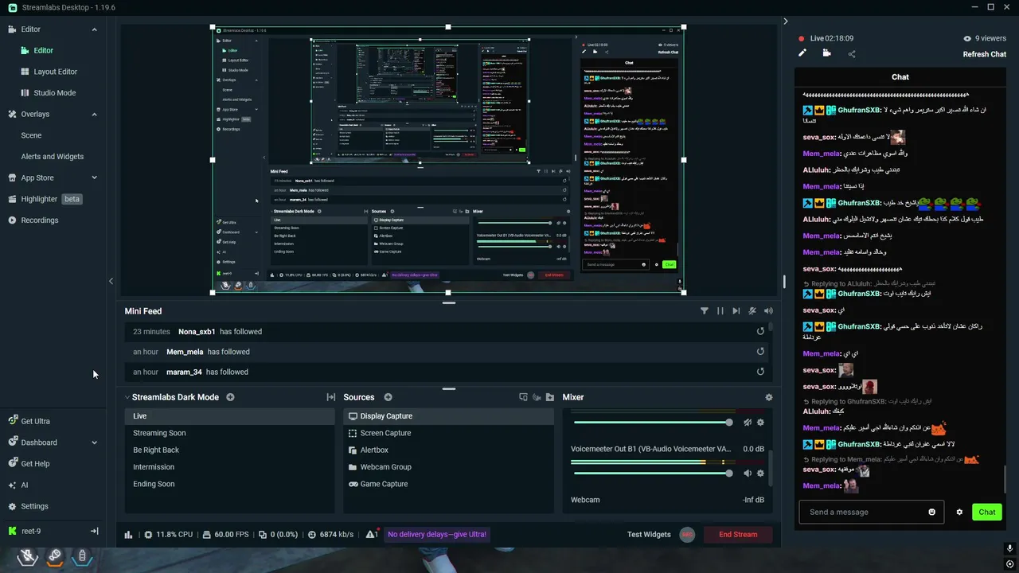The image size is (1019, 573).
Task: Click Get Ultra in sidebar
Action: click(x=35, y=421)
